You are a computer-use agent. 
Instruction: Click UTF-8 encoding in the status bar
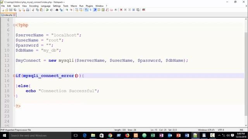click(x=221, y=130)
